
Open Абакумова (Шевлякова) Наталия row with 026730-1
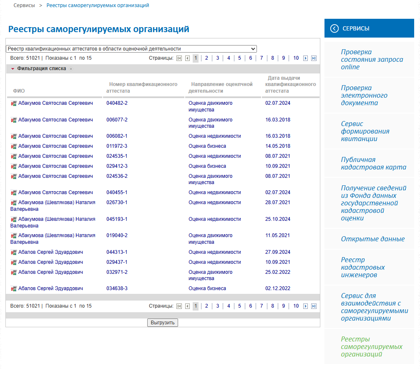53,206
